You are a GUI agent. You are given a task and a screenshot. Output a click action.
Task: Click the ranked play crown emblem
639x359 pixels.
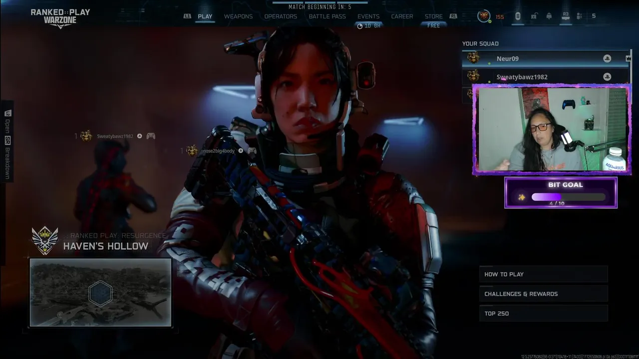tap(45, 240)
